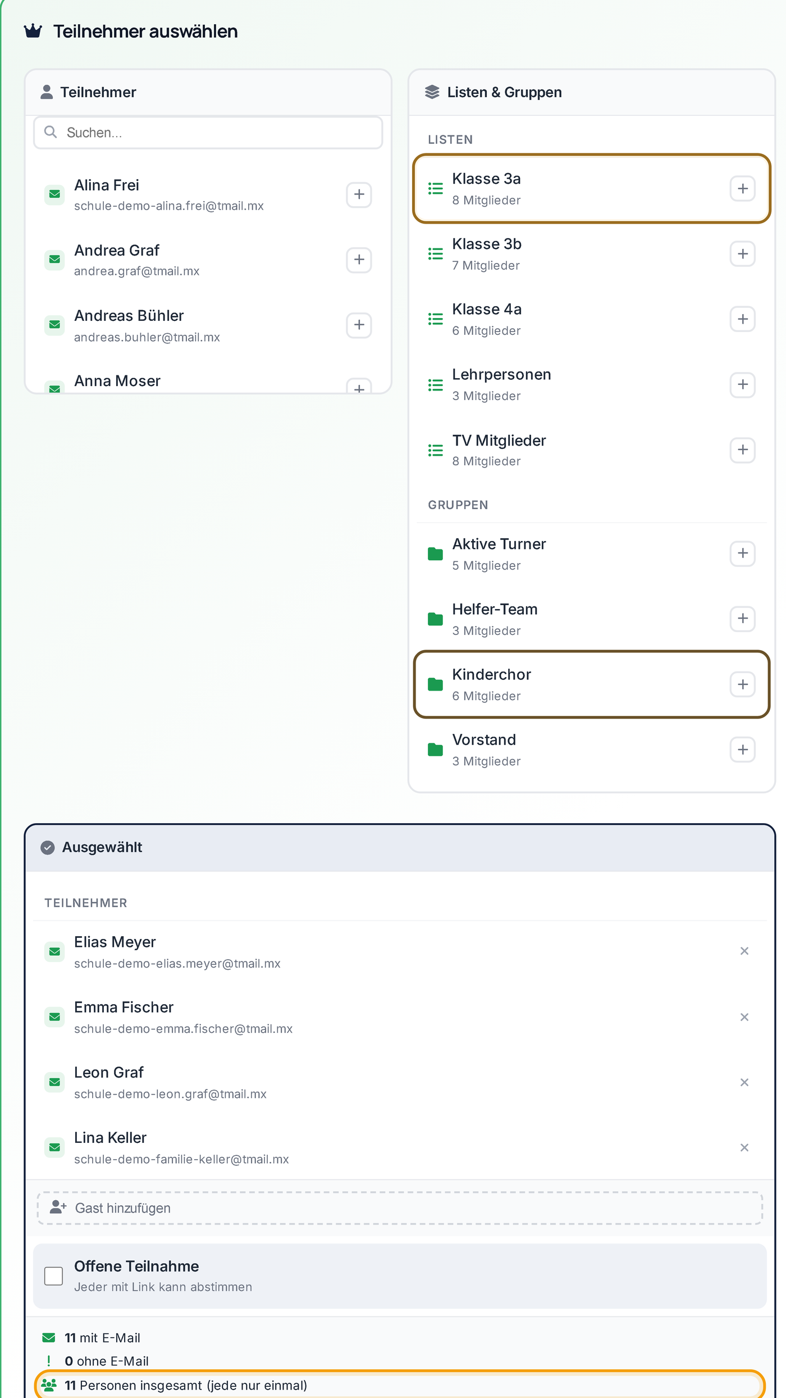Click the search magnifier icon

51,132
